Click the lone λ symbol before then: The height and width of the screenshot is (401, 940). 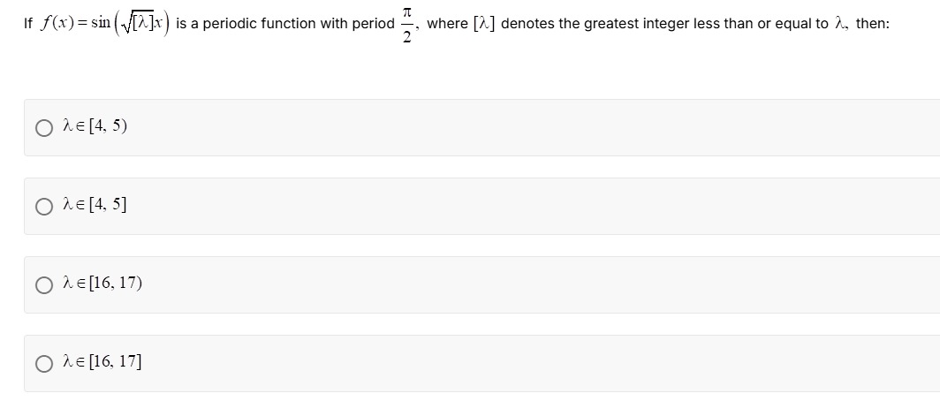click(840, 24)
